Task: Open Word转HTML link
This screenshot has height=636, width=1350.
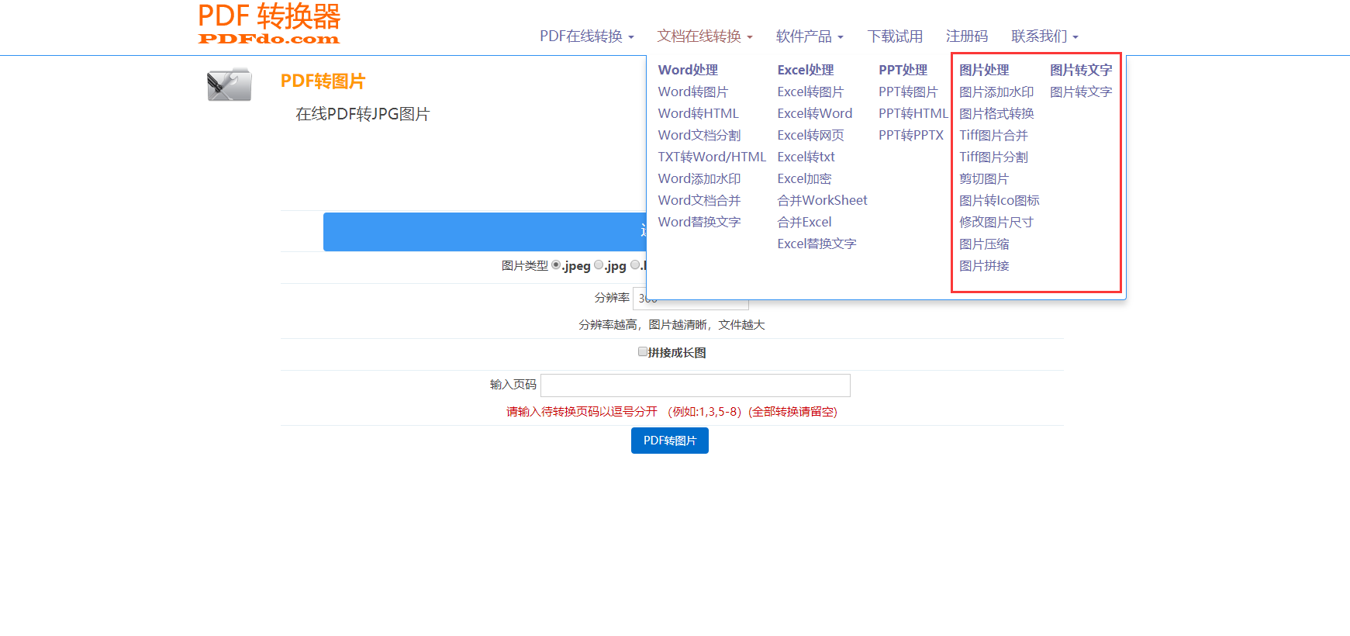Action: [x=699, y=113]
